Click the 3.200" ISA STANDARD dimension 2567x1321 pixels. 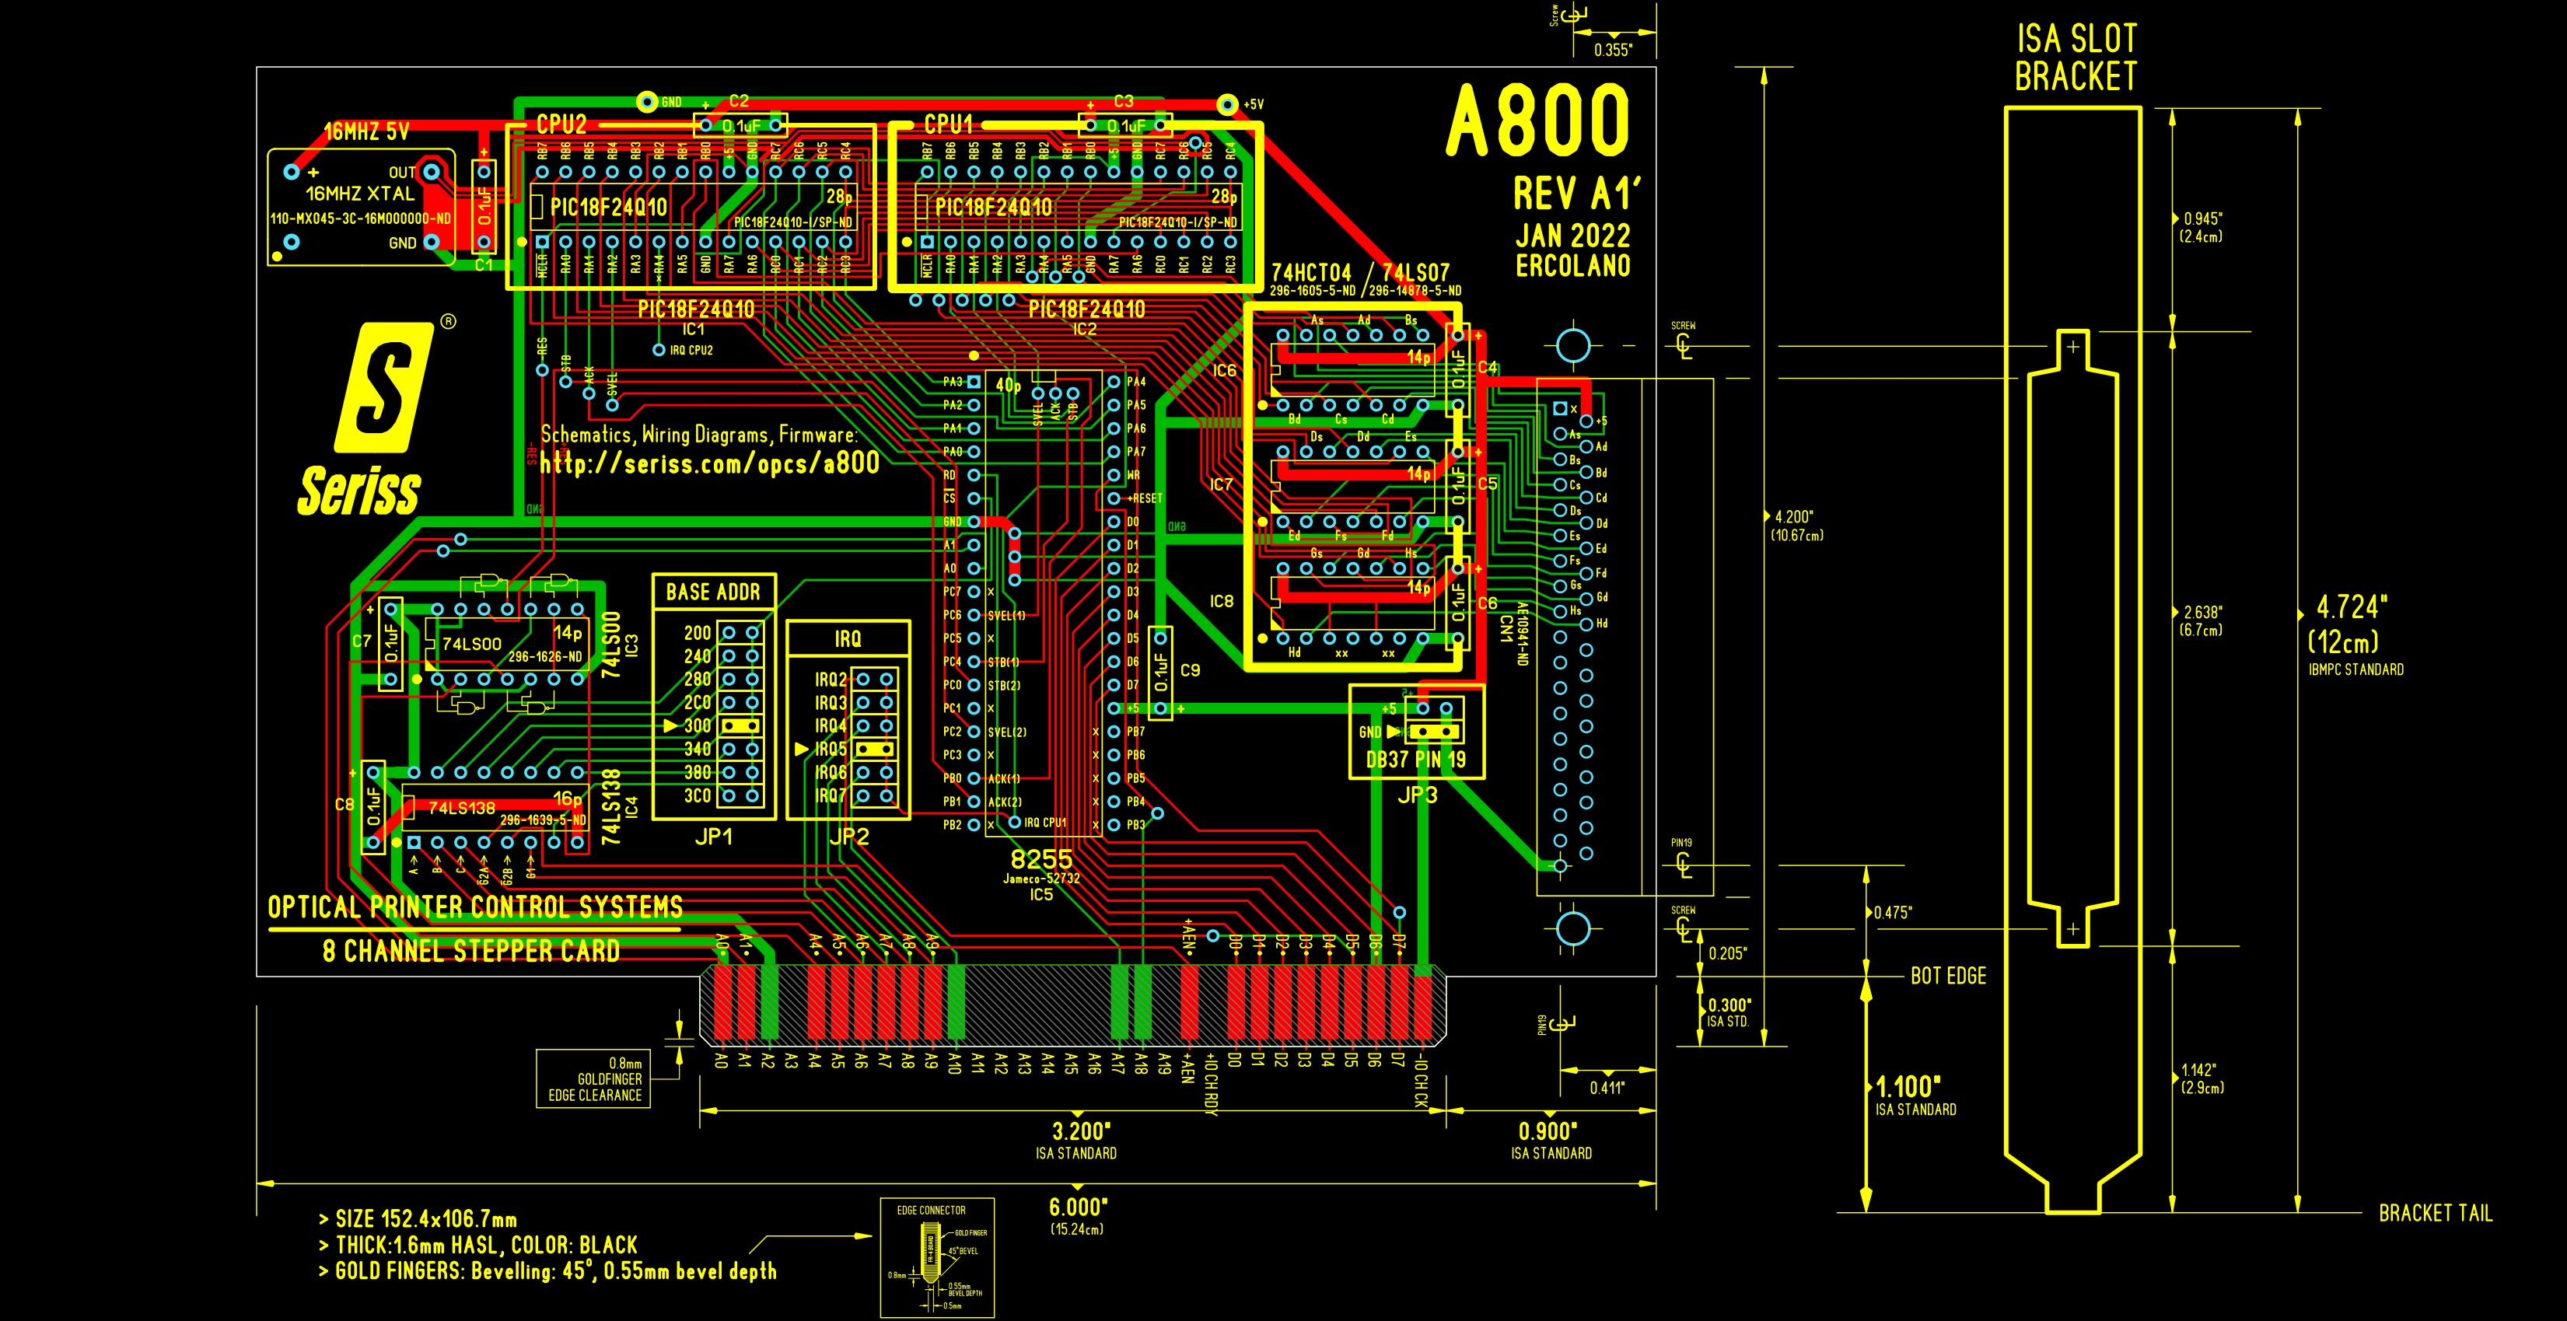(x=1077, y=1140)
